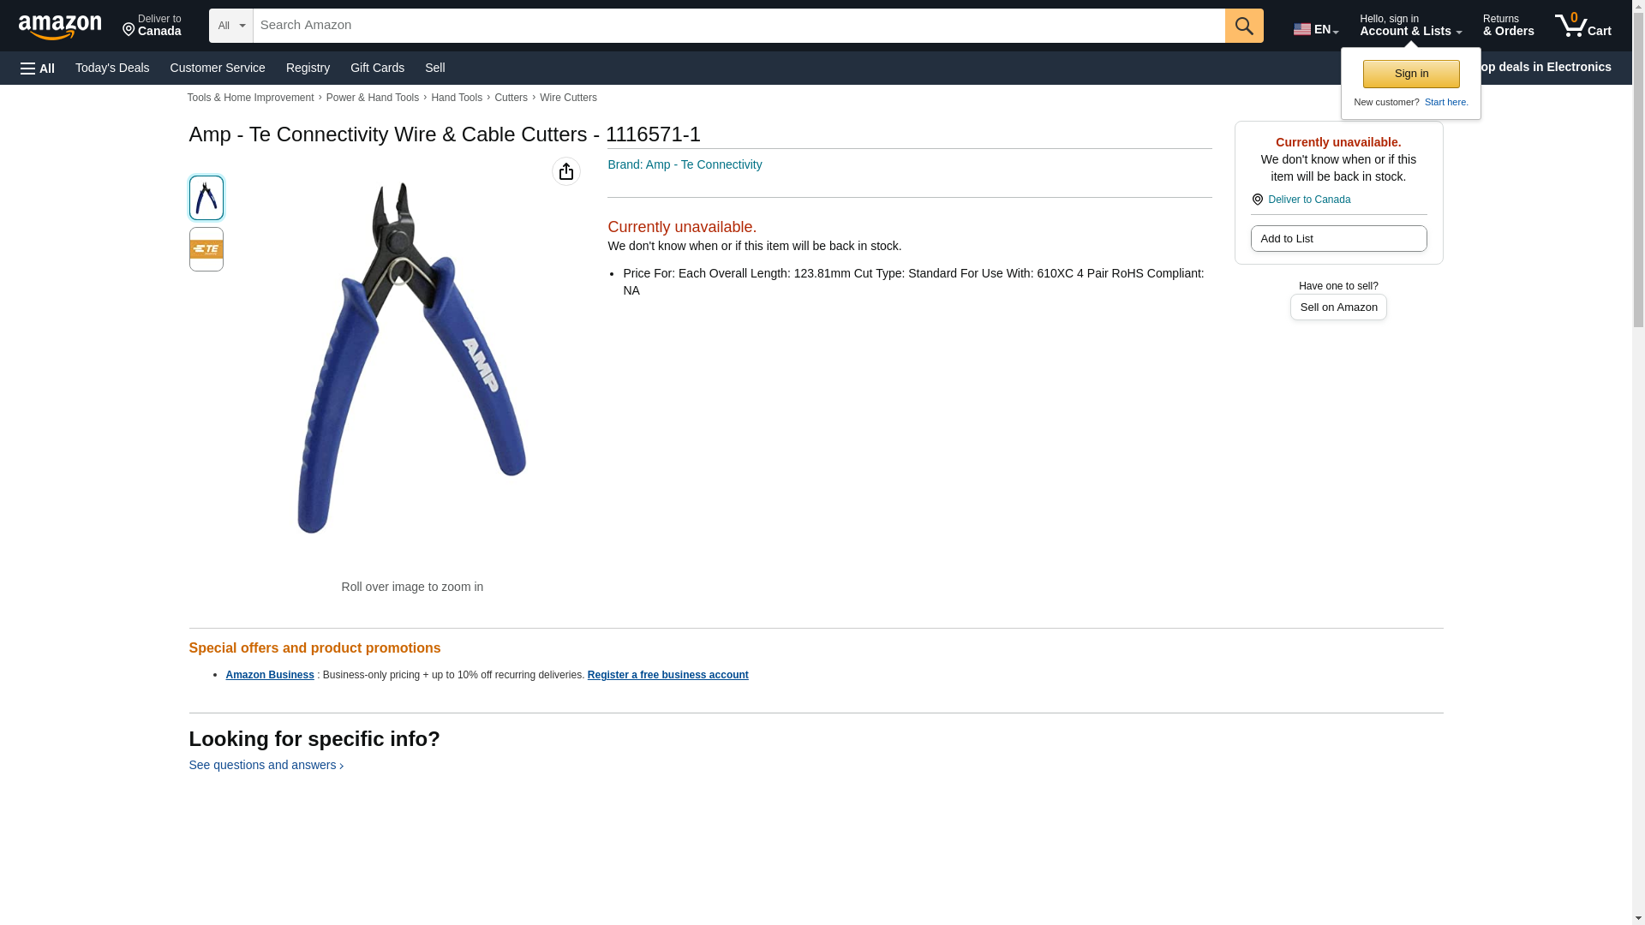
Task: Open Brand: Amp - Te Connectivity link
Action: [x=685, y=164]
